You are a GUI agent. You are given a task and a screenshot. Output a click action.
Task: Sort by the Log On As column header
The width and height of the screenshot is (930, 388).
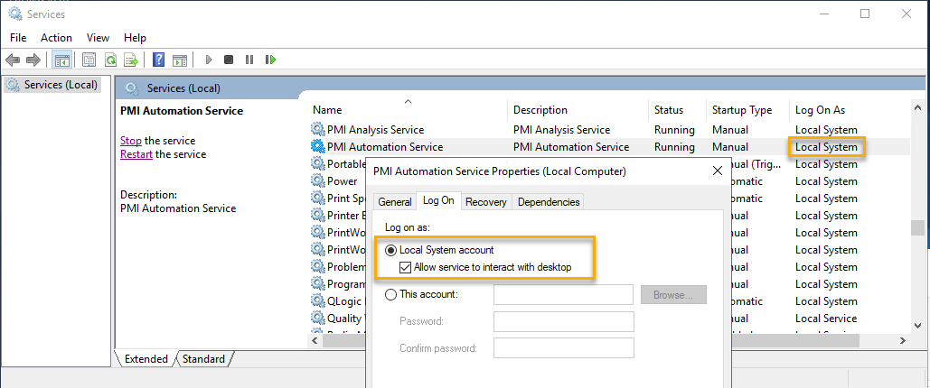pos(850,109)
